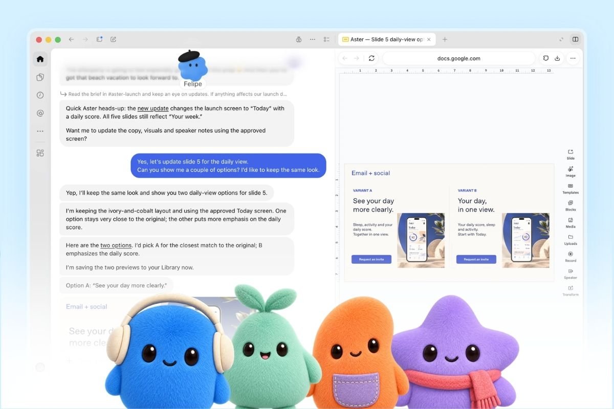Click the "Email + social" slide title

pyautogui.click(x=370, y=173)
